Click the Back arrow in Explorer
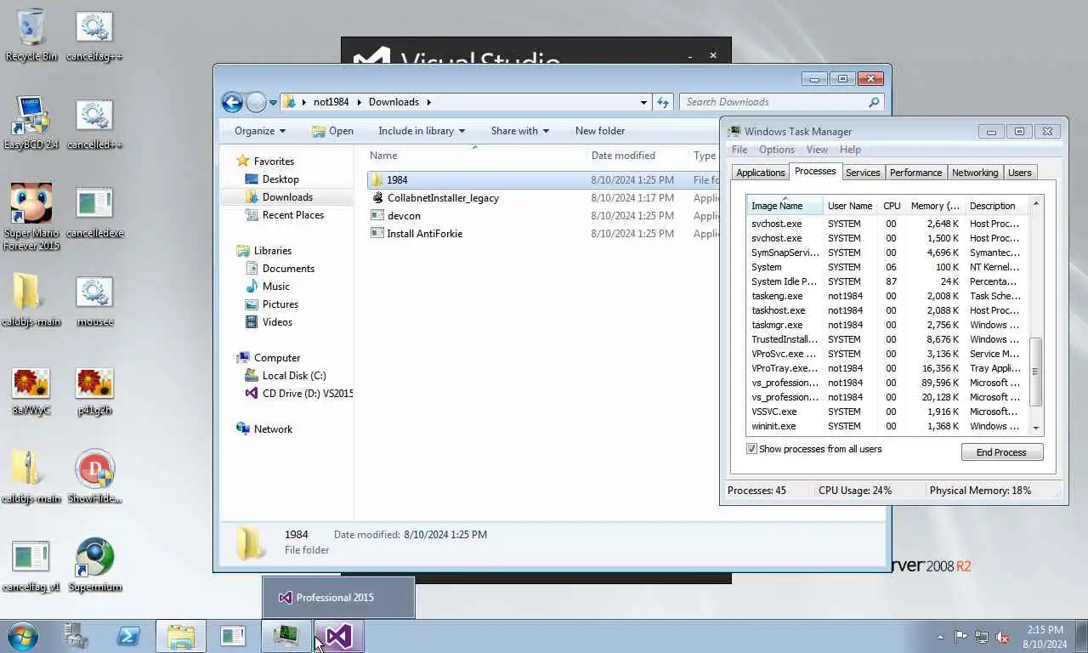Image resolution: width=1088 pixels, height=653 pixels. pos(232,102)
